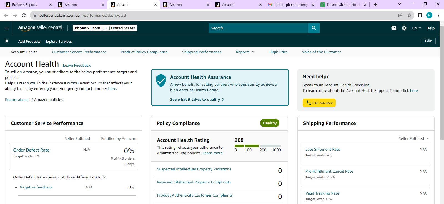Click the '0 of 148 orders' text
This screenshot has height=204, width=444.
pos(122,158)
